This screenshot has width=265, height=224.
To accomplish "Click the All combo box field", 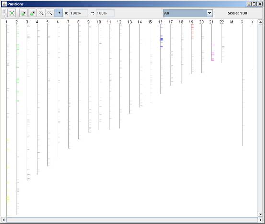I will (x=188, y=13).
